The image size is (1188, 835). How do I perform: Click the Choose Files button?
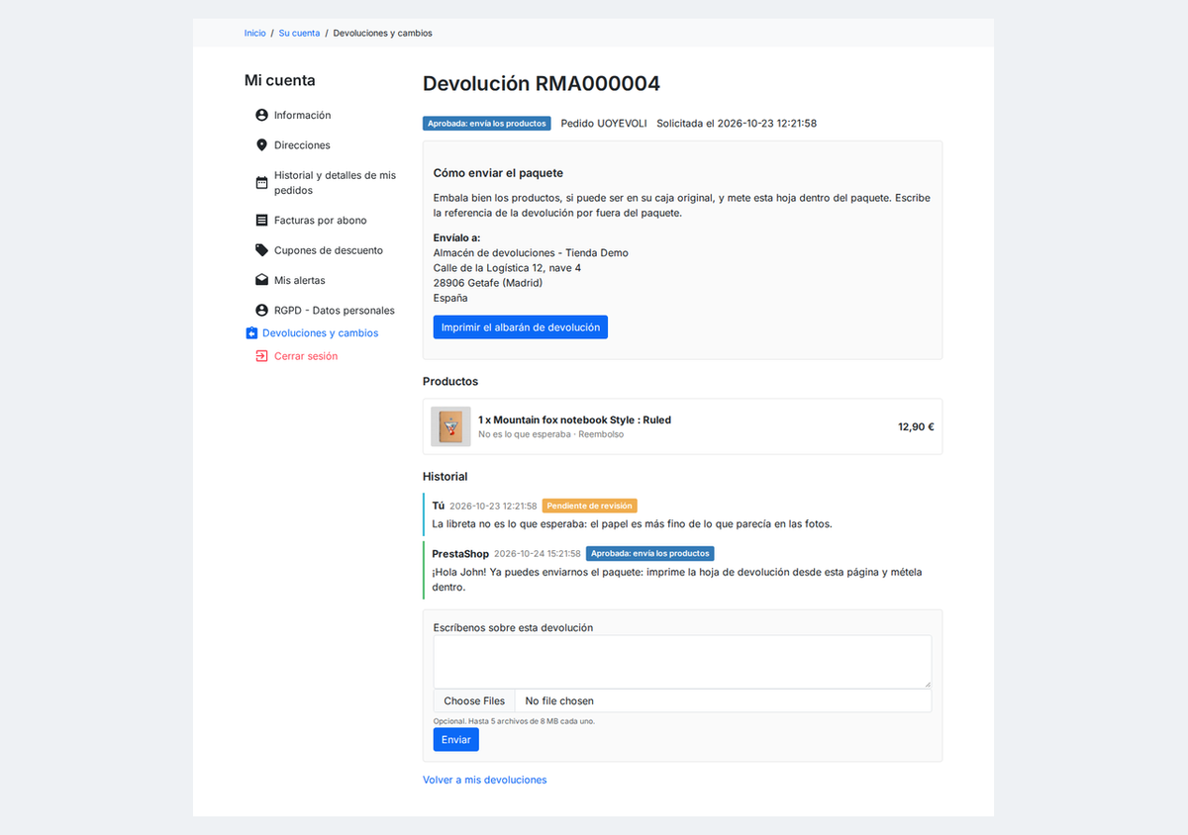pos(474,700)
